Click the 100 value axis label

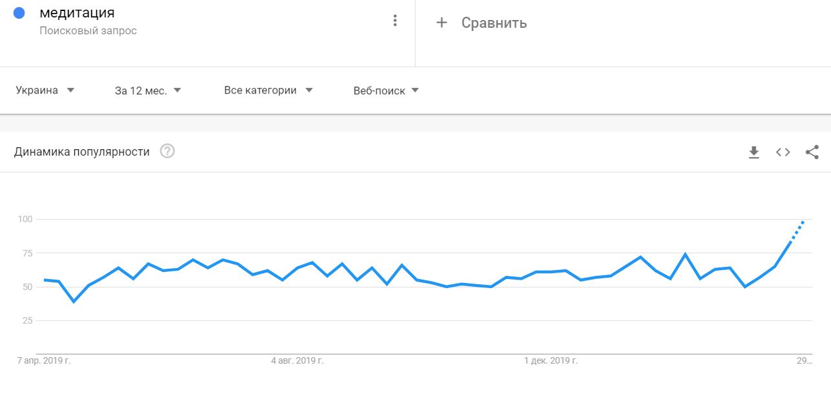25,220
